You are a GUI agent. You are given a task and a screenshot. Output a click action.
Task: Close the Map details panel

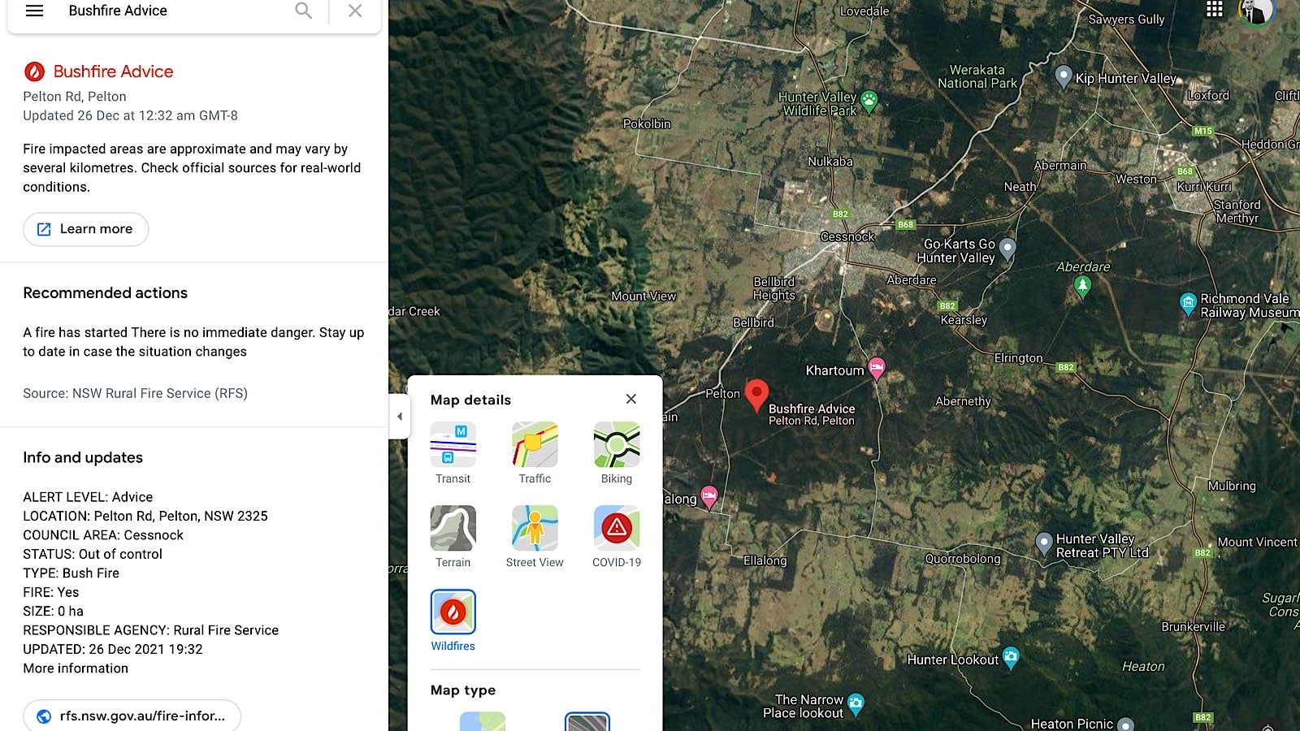(631, 399)
